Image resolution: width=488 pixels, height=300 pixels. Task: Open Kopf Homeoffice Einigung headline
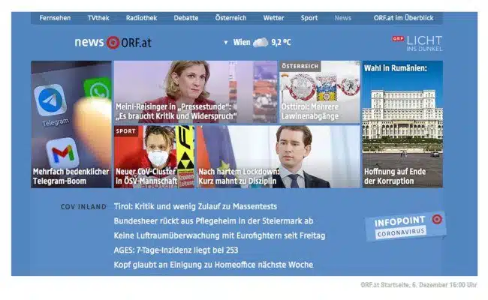[x=213, y=265]
